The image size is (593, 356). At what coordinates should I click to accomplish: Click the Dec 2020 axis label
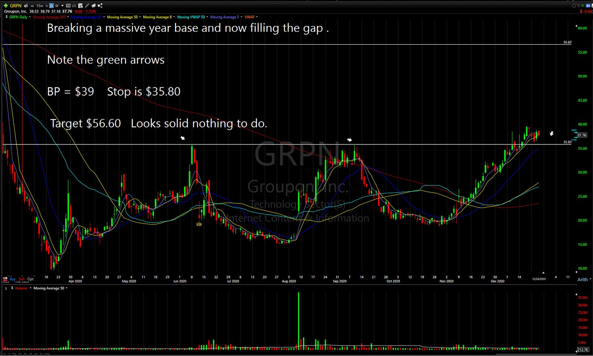[498, 281]
